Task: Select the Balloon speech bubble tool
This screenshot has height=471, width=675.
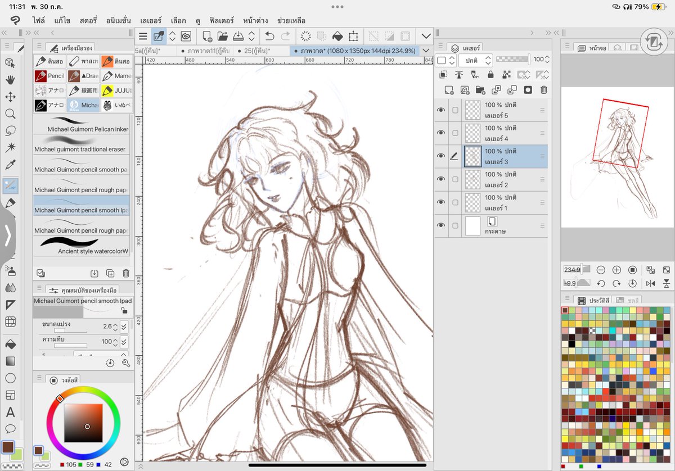Action: point(10,429)
